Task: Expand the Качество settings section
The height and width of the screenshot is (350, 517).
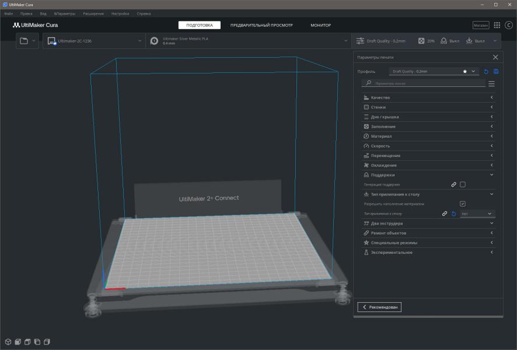Action: pyautogui.click(x=428, y=97)
